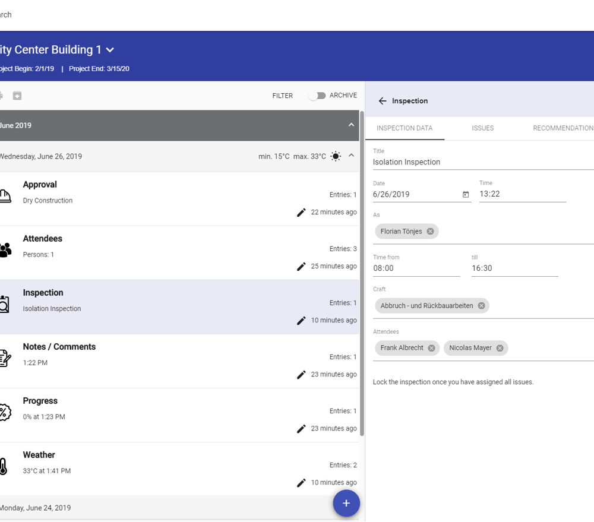This screenshot has height=522, width=594.
Task: Open the Recommendation tab
Action: coord(563,128)
